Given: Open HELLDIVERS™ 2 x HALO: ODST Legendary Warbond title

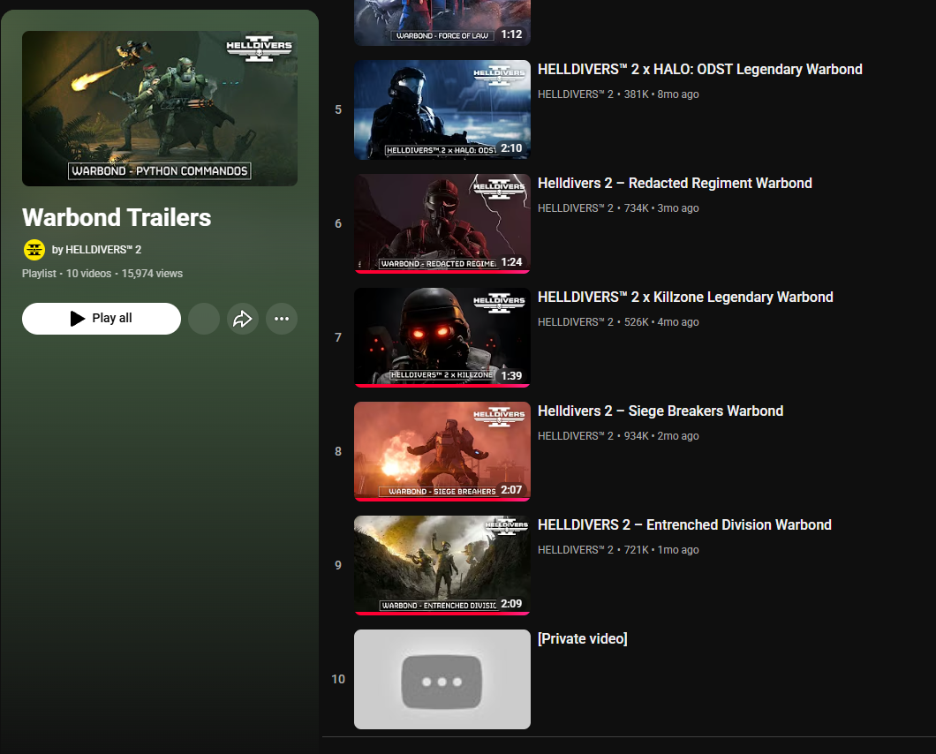Looking at the screenshot, I should coord(700,69).
